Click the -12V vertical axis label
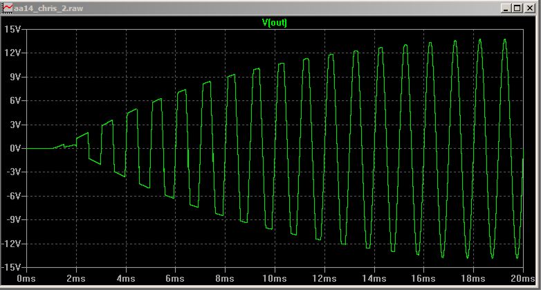Viewport: 541px width, 290px height. 11,244
